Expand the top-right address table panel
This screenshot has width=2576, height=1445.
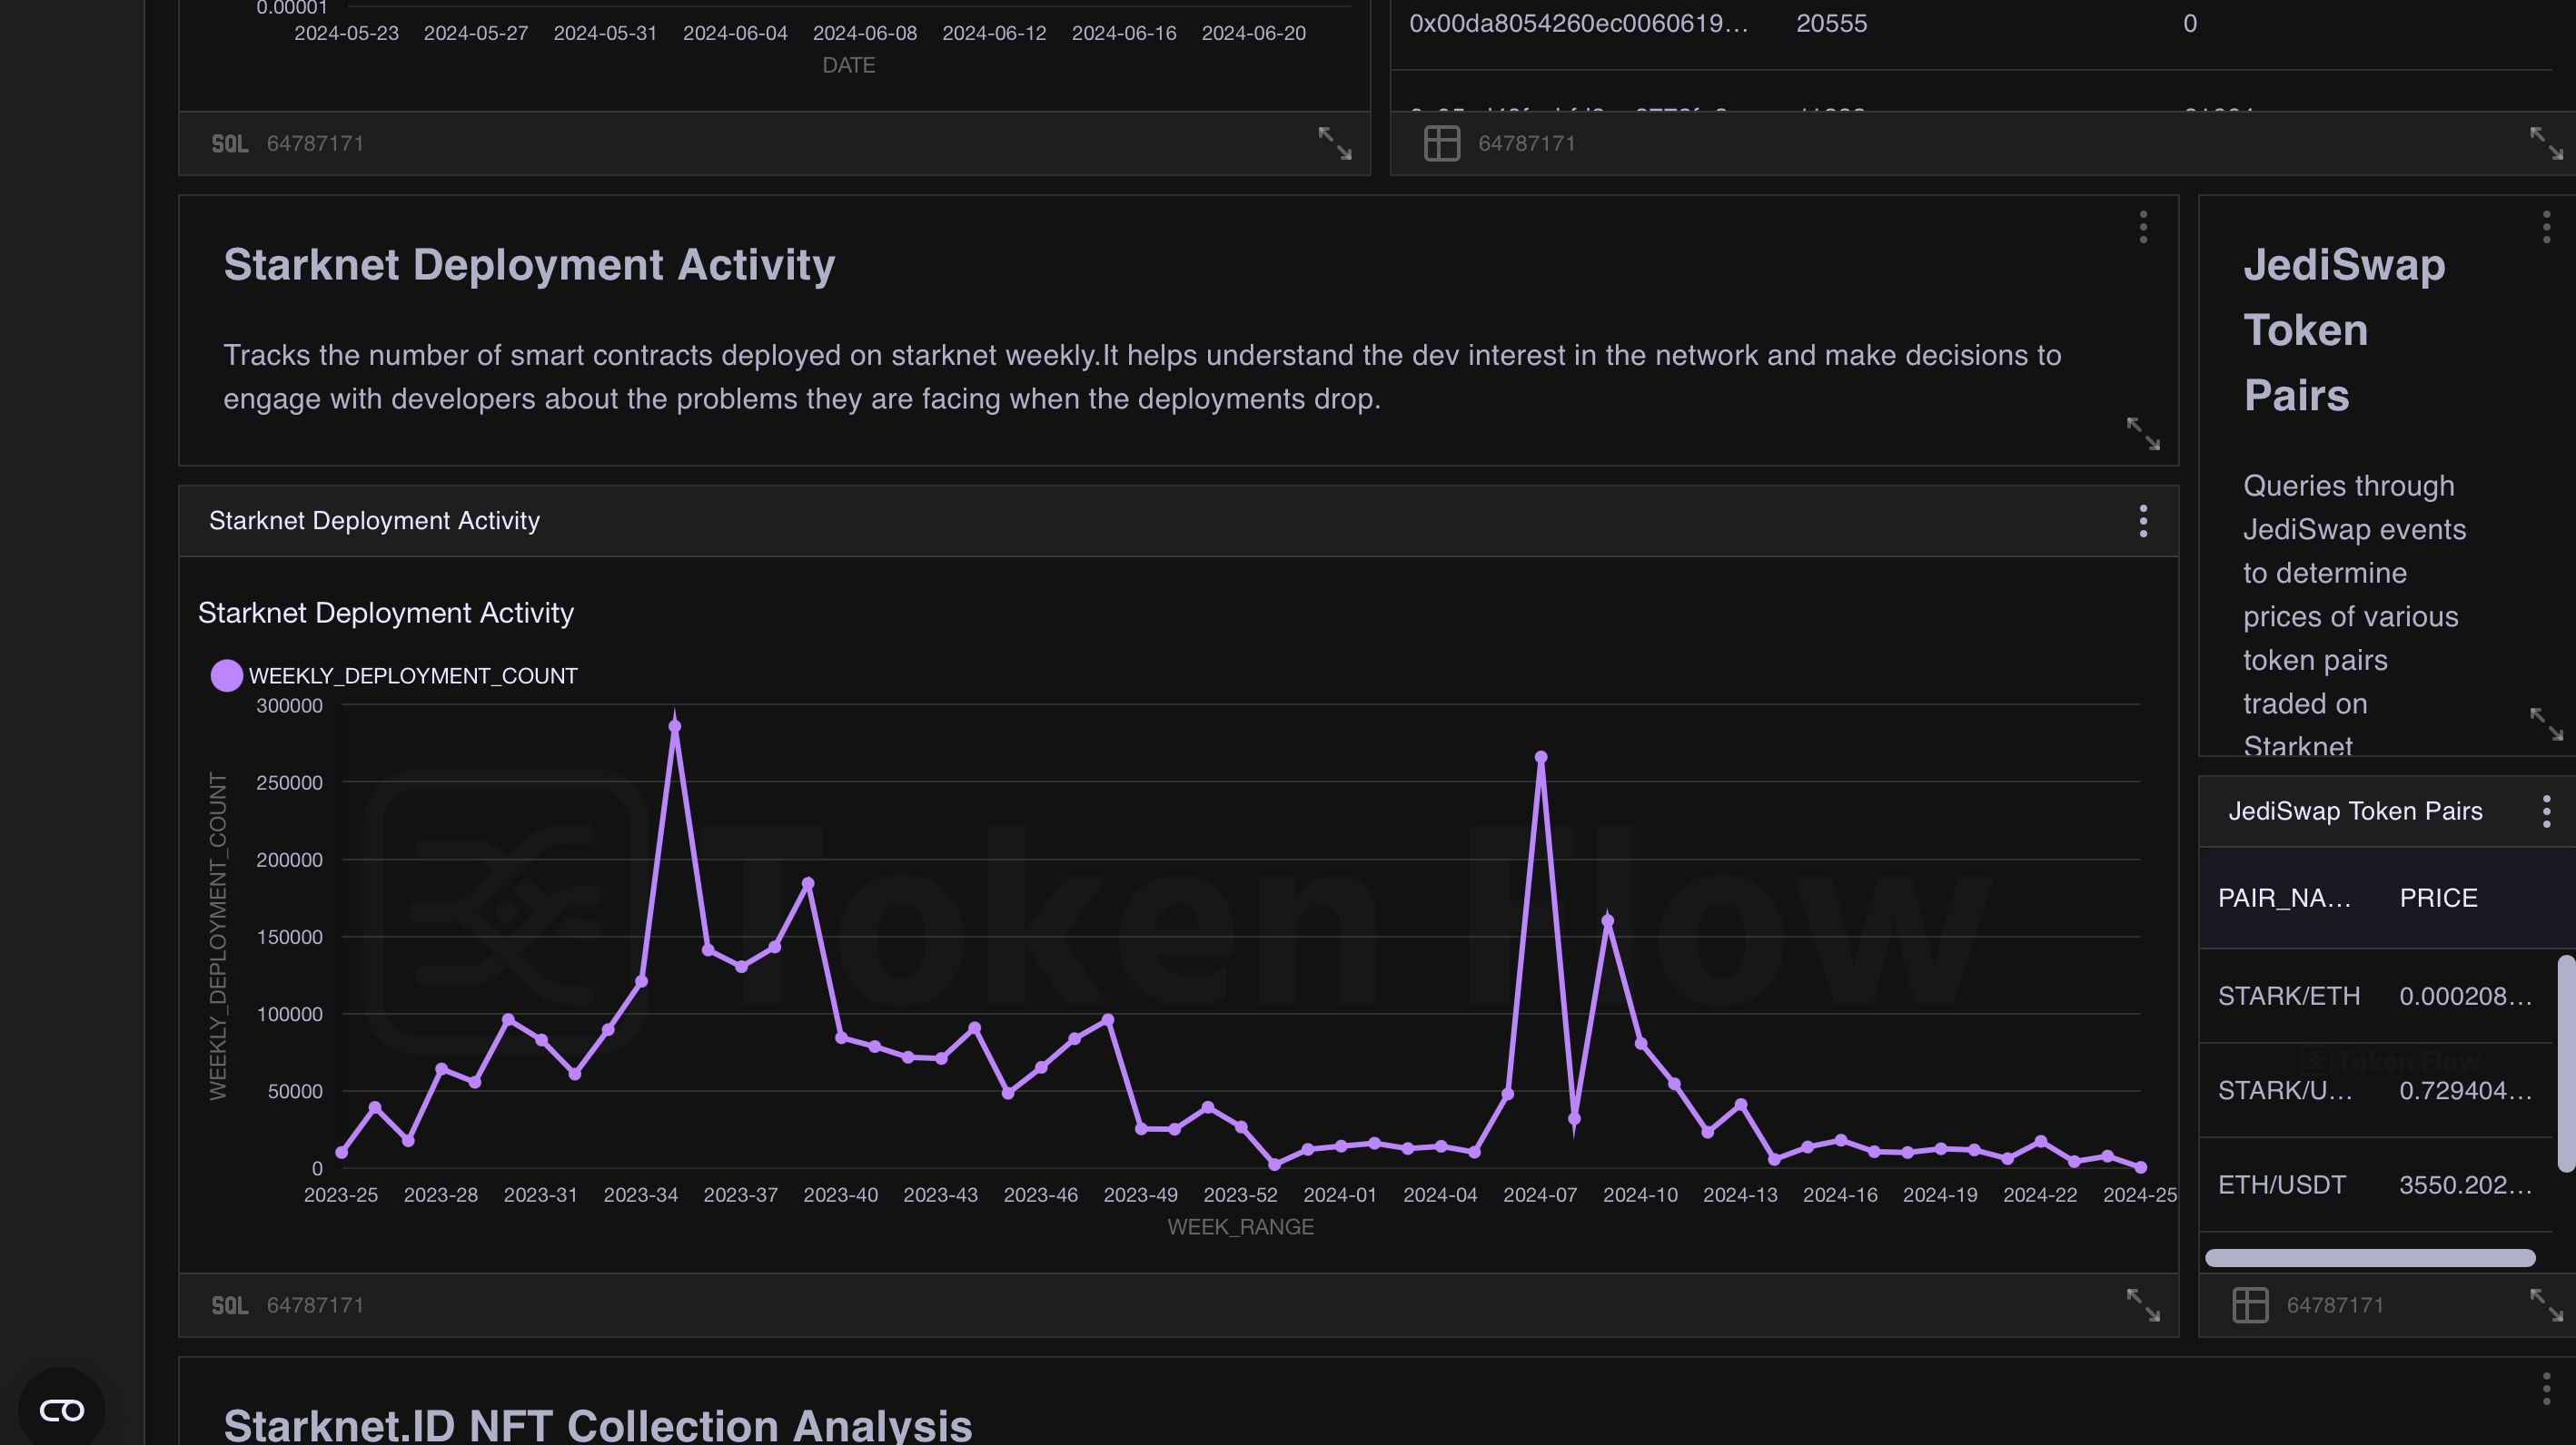pyautogui.click(x=2545, y=143)
